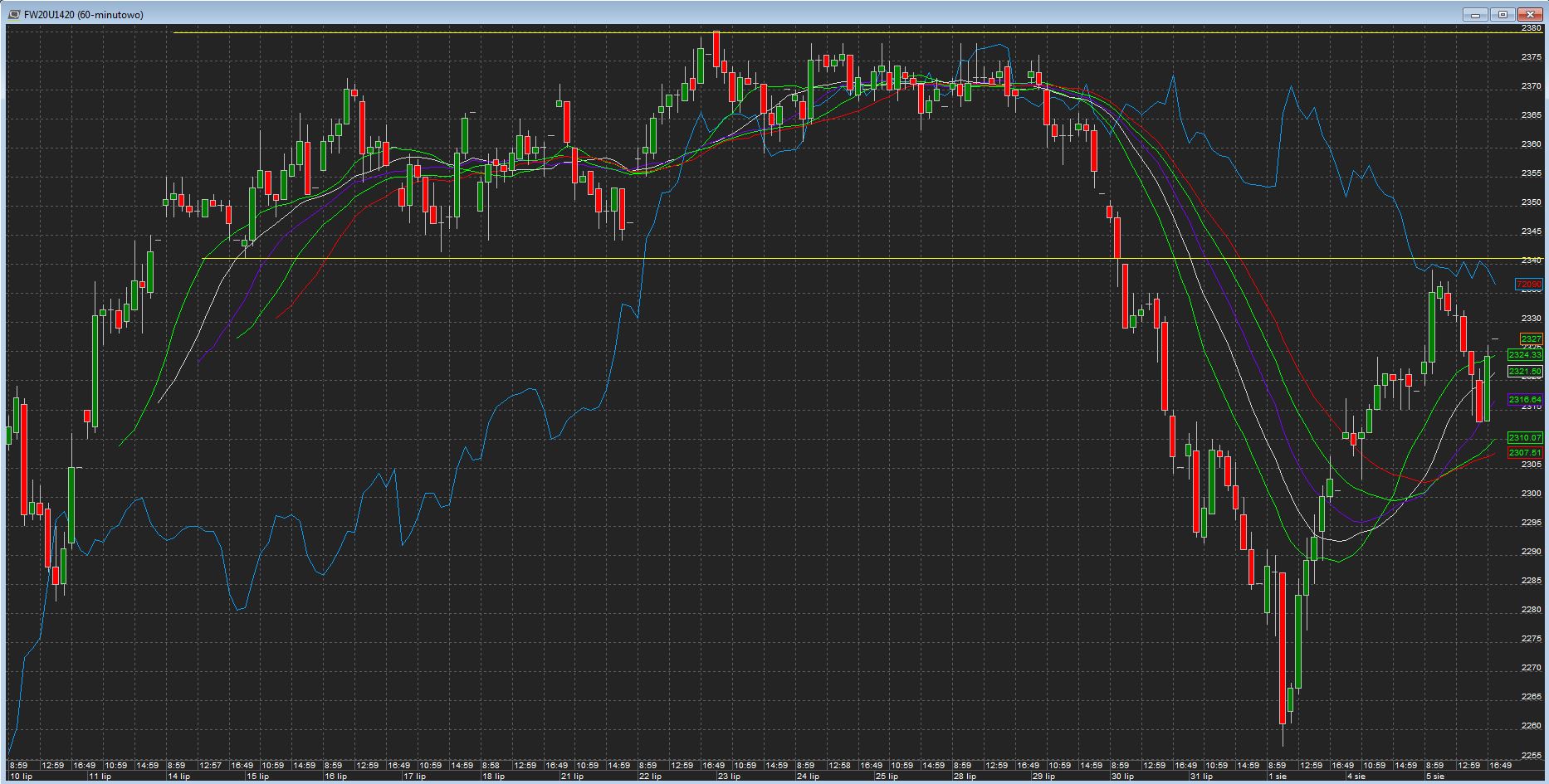The height and width of the screenshot is (784, 1549).
Task: Select the 1 sie date marker
Action: pos(1276,777)
